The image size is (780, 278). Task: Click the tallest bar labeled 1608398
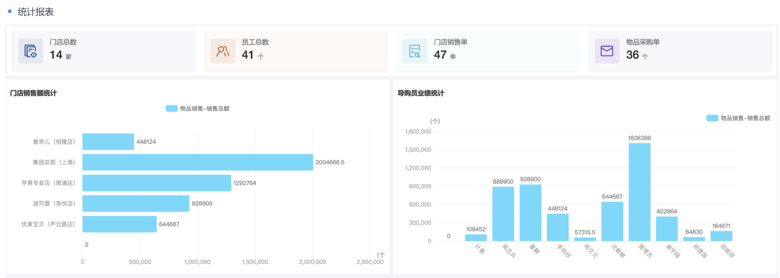(x=639, y=192)
